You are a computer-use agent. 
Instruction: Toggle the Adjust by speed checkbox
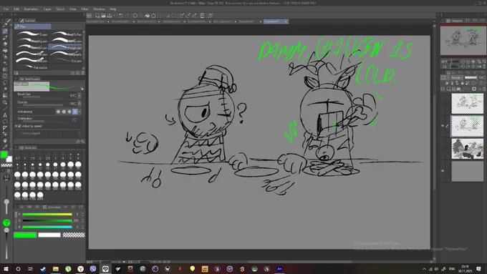click(x=19, y=127)
